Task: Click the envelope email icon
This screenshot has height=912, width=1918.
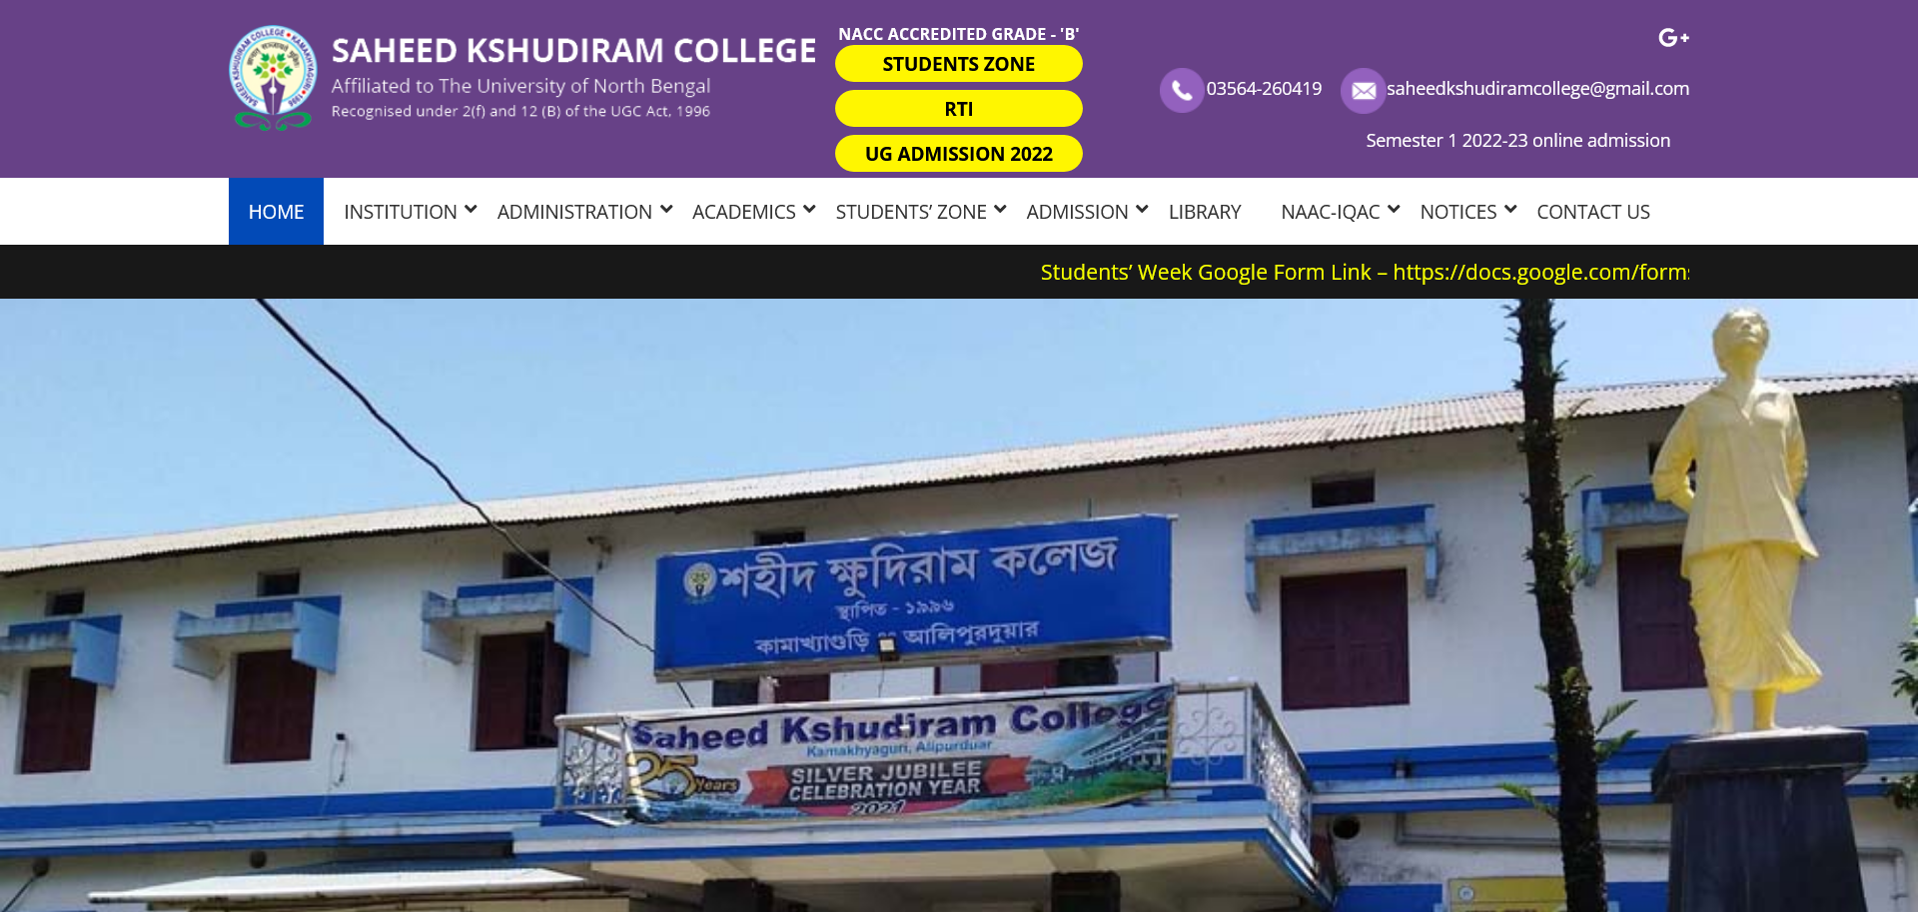Action: (1363, 90)
